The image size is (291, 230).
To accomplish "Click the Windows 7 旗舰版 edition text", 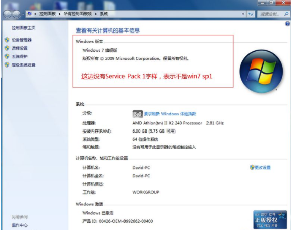I will click(100, 50).
